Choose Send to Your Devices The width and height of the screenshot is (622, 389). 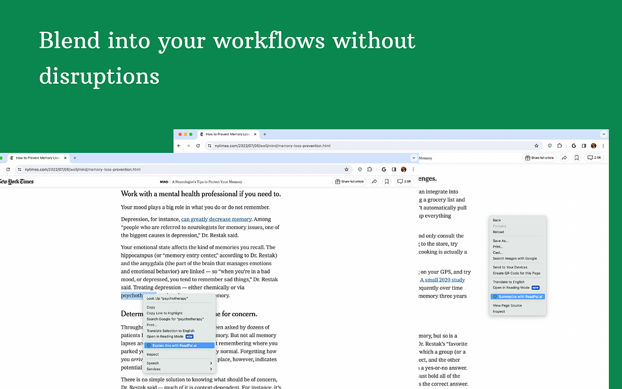pyautogui.click(x=517, y=268)
